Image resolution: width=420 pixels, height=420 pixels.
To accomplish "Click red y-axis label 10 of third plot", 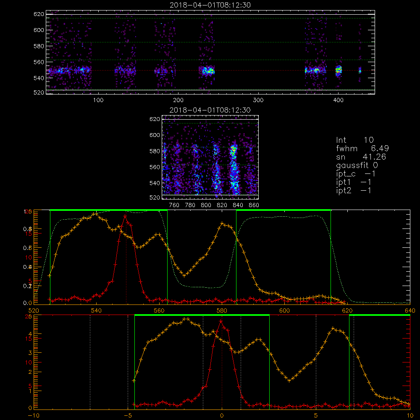I will 28,257.
